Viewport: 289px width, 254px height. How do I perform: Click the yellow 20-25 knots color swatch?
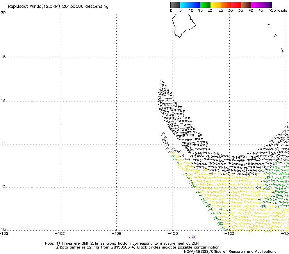coord(216,5)
